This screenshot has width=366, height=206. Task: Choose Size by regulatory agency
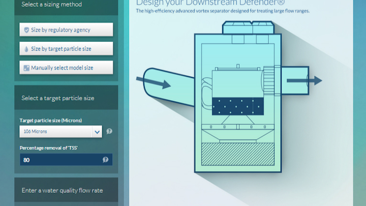(x=66, y=30)
